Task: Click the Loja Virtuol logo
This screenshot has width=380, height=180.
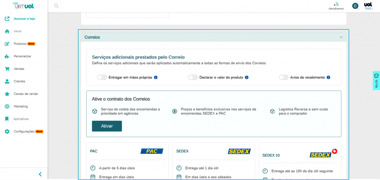Action: [x=23, y=6]
